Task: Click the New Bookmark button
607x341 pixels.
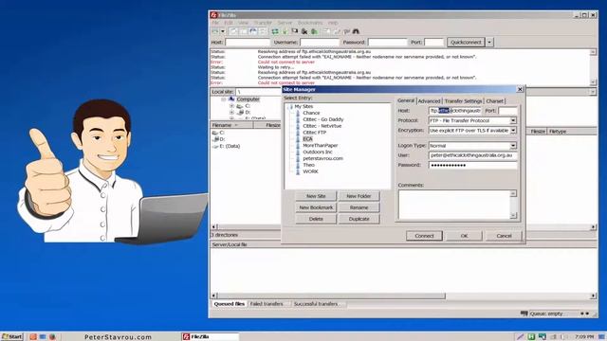Action: click(x=316, y=207)
